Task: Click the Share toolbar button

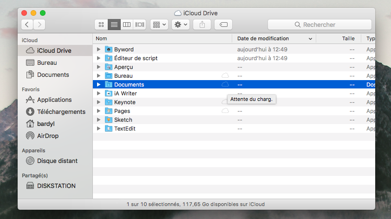Action: coord(202,25)
